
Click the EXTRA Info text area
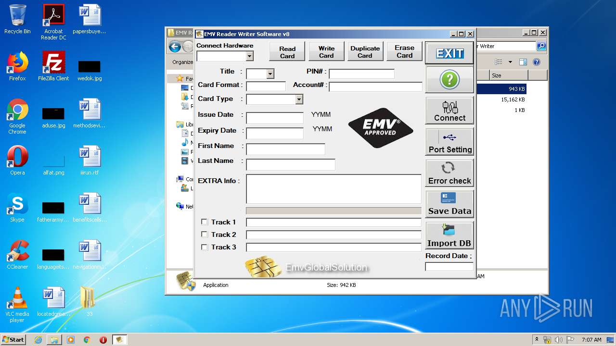[334, 189]
